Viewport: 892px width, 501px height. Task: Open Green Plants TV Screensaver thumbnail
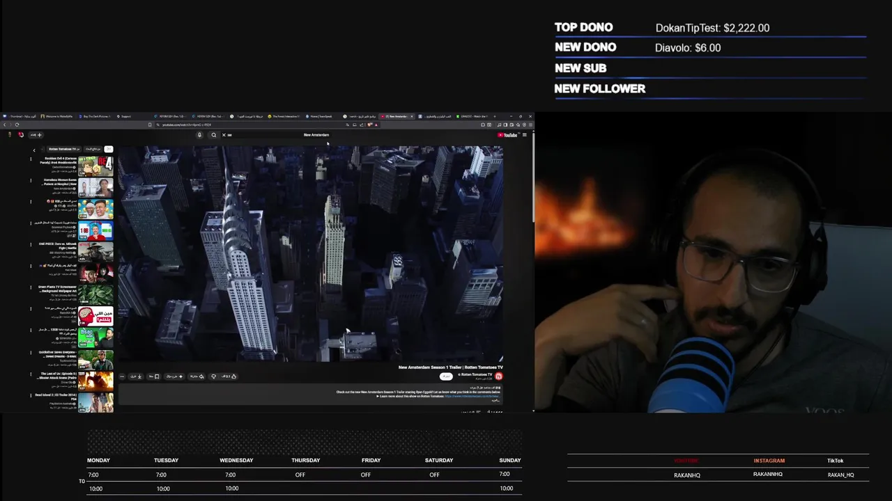pos(95,294)
